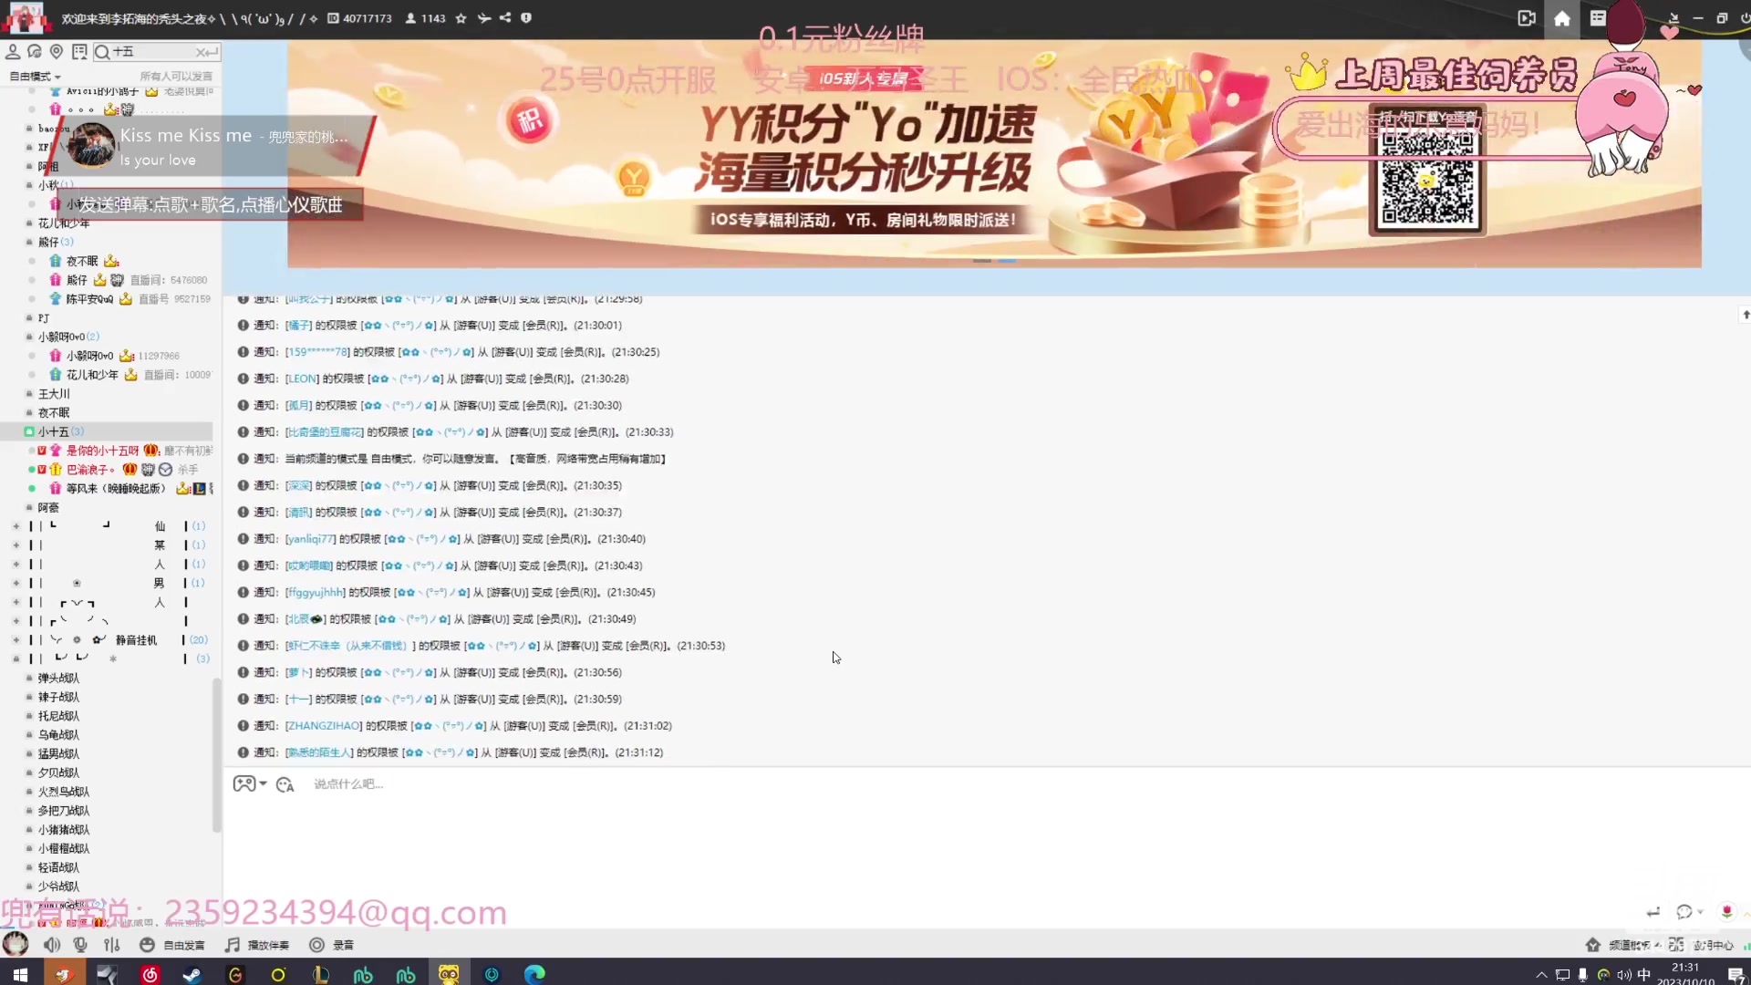Viewport: 1751px width, 985px height.
Task: Click the username link [ZHANGZIHAO]
Action: (324, 726)
